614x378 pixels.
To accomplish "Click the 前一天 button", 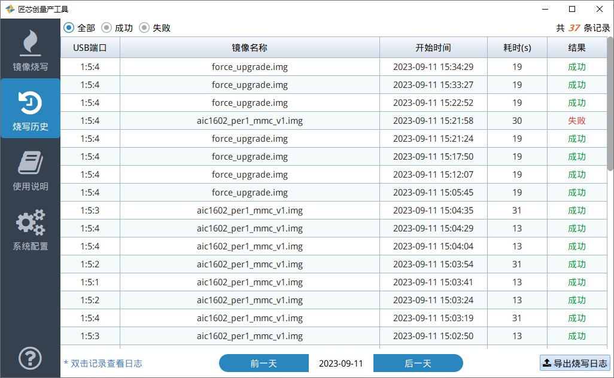I will click(x=264, y=363).
